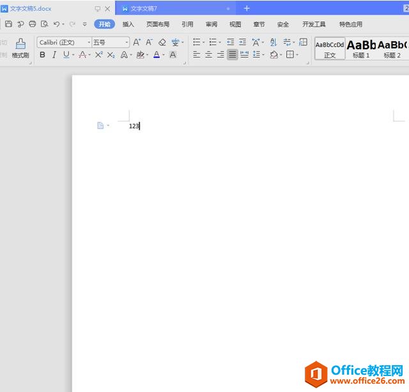Image resolution: width=409 pixels, height=392 pixels.
Task: Expand the Font Color dropdown arrow
Action: (164, 55)
